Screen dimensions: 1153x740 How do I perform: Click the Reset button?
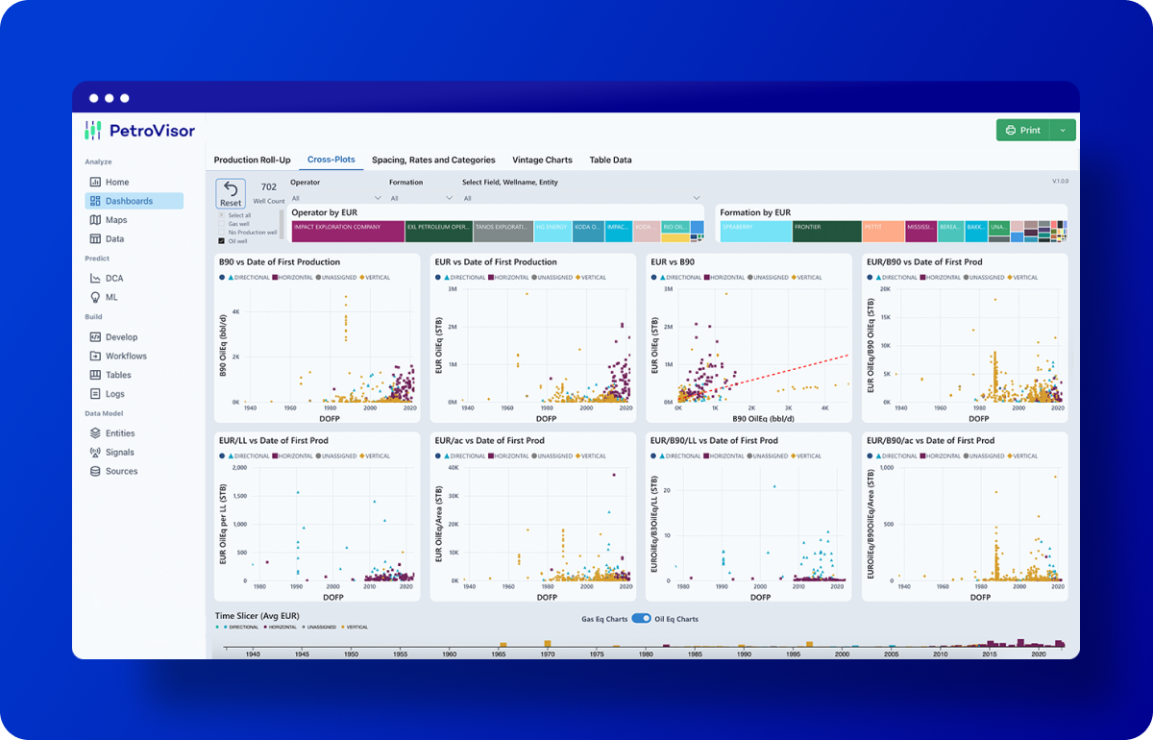click(231, 193)
